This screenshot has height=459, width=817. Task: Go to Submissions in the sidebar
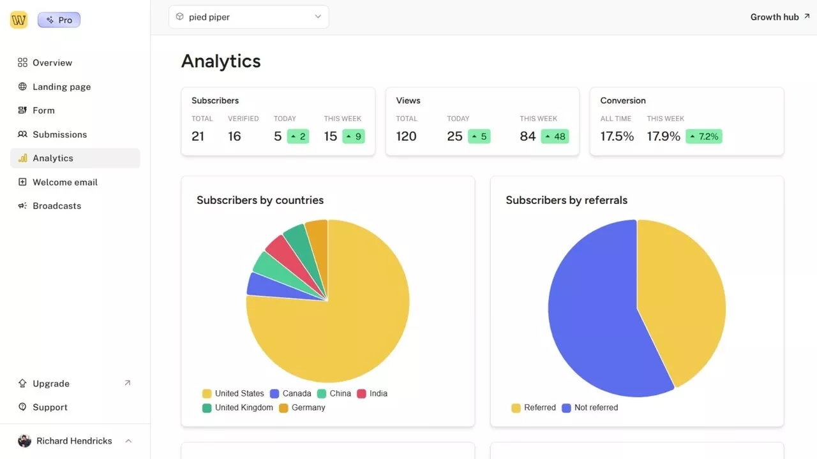[59, 135]
